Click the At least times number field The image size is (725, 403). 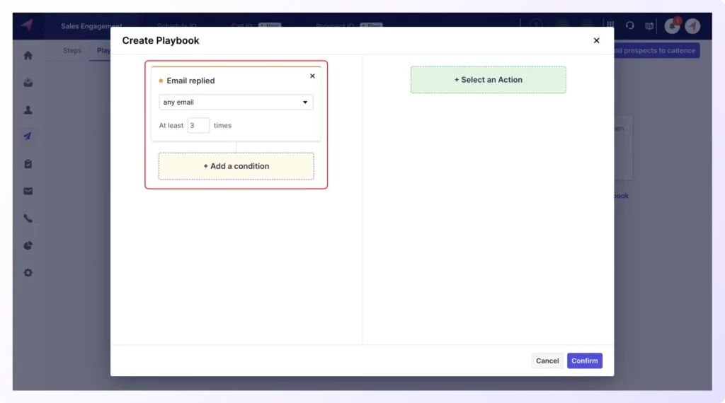pyautogui.click(x=198, y=125)
